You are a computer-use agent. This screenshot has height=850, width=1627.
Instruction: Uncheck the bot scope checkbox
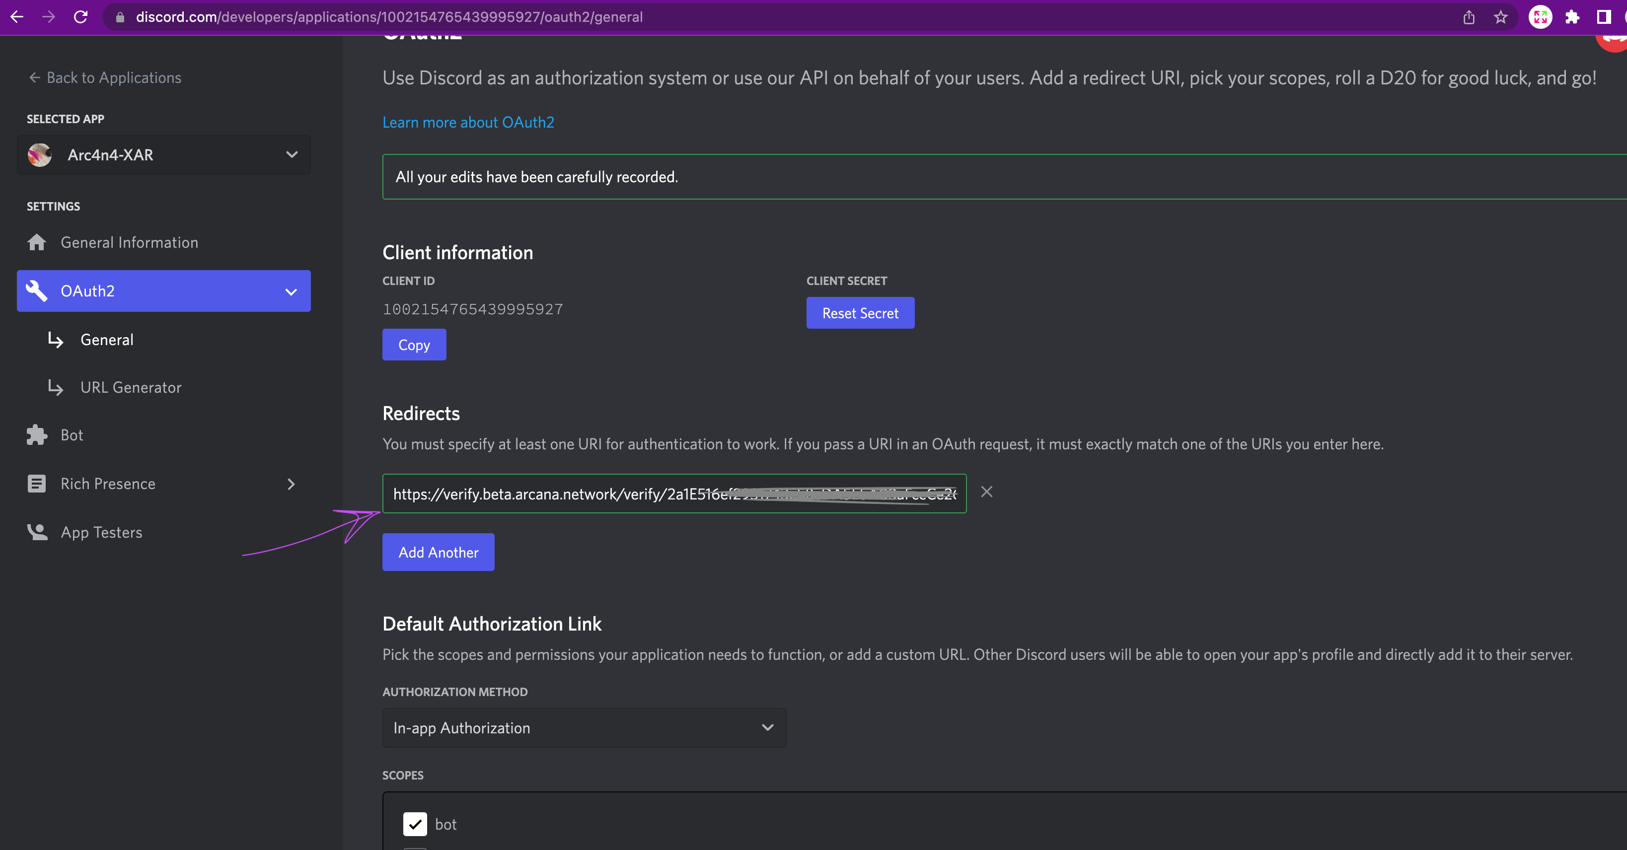tap(415, 824)
